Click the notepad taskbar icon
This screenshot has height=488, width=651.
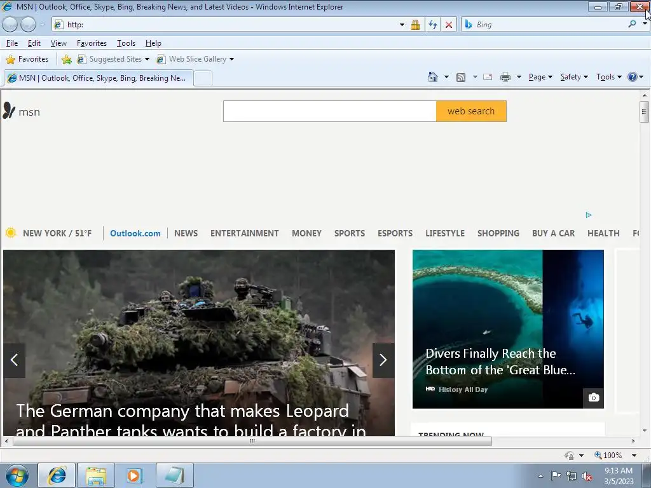pos(174,475)
